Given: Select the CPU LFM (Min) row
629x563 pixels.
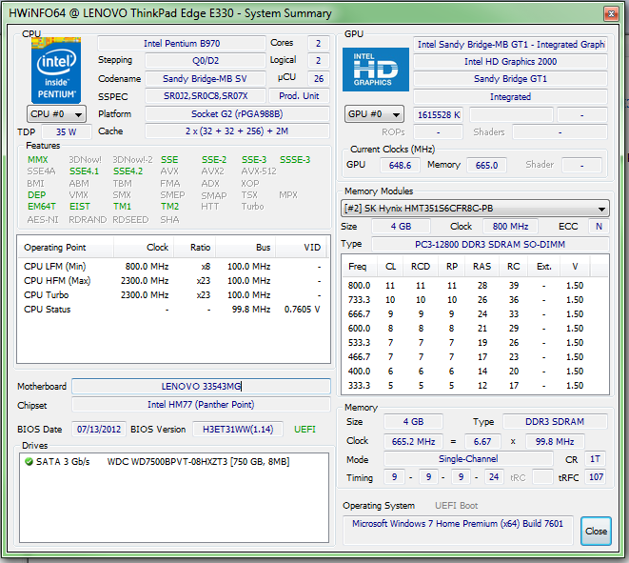Looking at the screenshot, I should [x=173, y=267].
